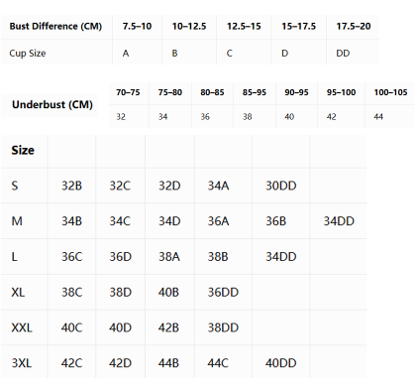Select the 38A cell in L row
The width and height of the screenshot is (418, 388).
(169, 257)
